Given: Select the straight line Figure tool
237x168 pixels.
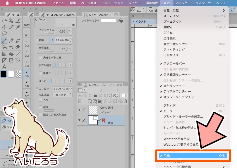Looking at the screenshot, I should coord(18,54).
